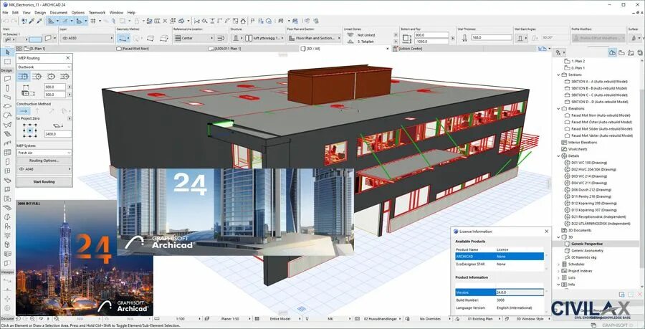Screen dimensions: 645x329
Task: Select the Wall tool in Design toolbox
Action: [x=7, y=79]
